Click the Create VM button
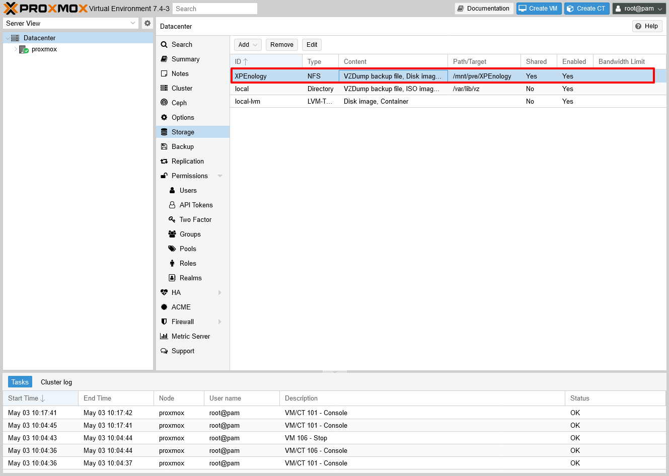The height and width of the screenshot is (476, 669). coord(538,9)
